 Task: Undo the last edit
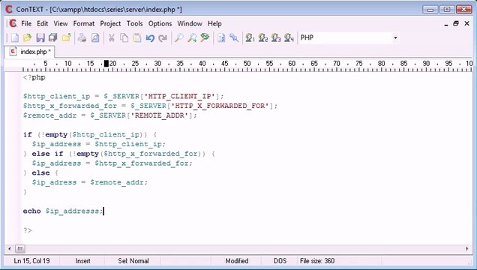click(150, 37)
